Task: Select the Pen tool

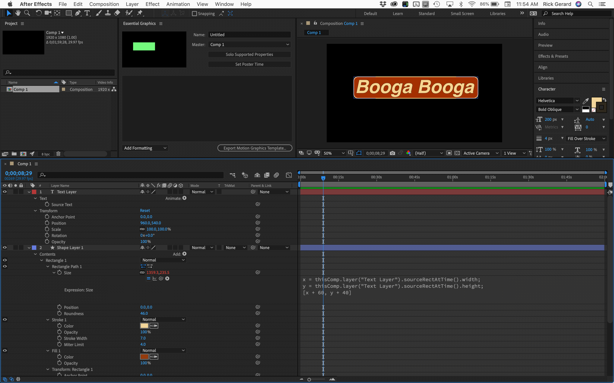Action: click(x=78, y=13)
